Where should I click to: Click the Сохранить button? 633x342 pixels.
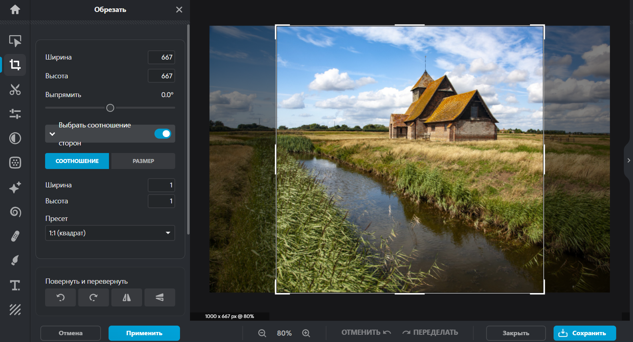point(584,333)
